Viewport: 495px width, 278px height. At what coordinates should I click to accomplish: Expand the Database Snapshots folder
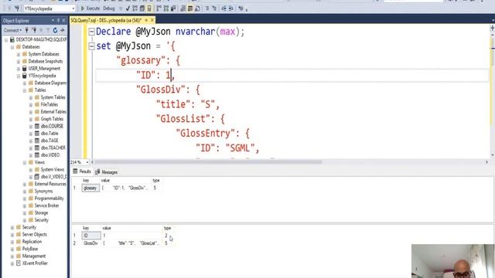19,62
